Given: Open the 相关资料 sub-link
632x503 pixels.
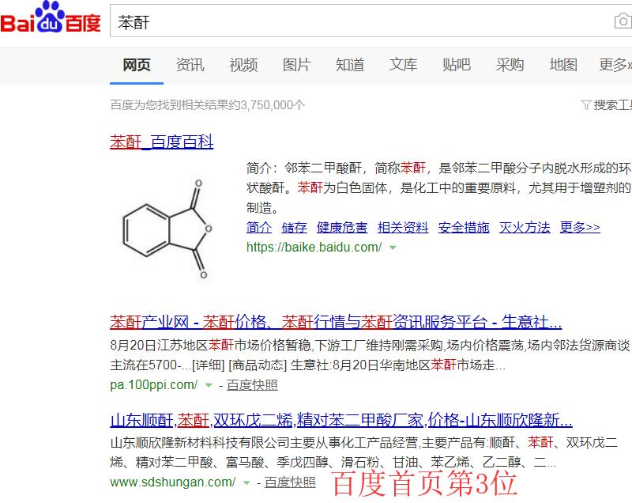Looking at the screenshot, I should (403, 228).
